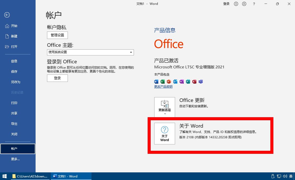The width and height of the screenshot is (295, 180).
Task: Open the Outlook icon in product list
Action: click(x=175, y=82)
